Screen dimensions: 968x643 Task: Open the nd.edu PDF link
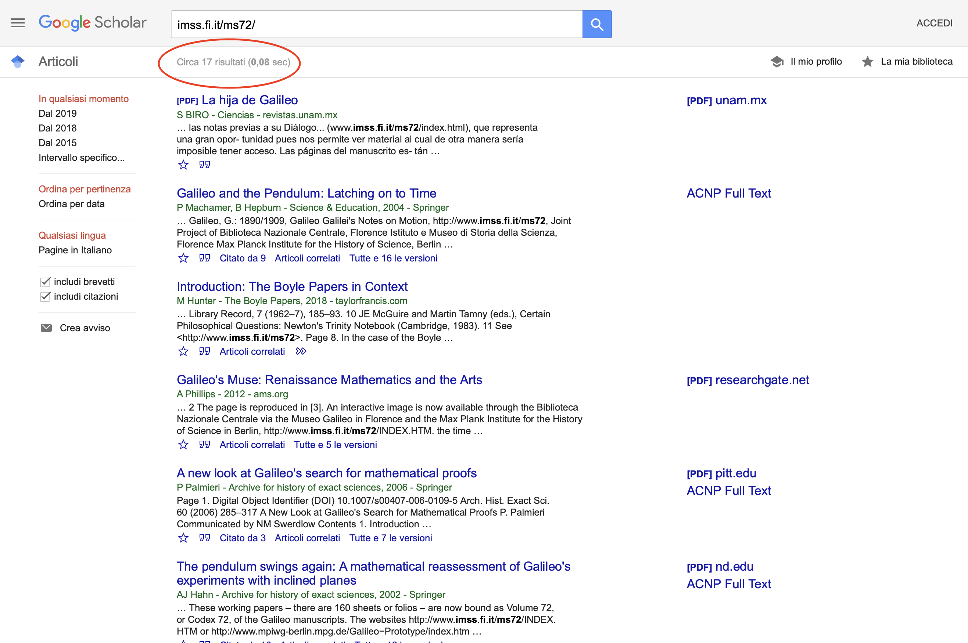coord(720,566)
